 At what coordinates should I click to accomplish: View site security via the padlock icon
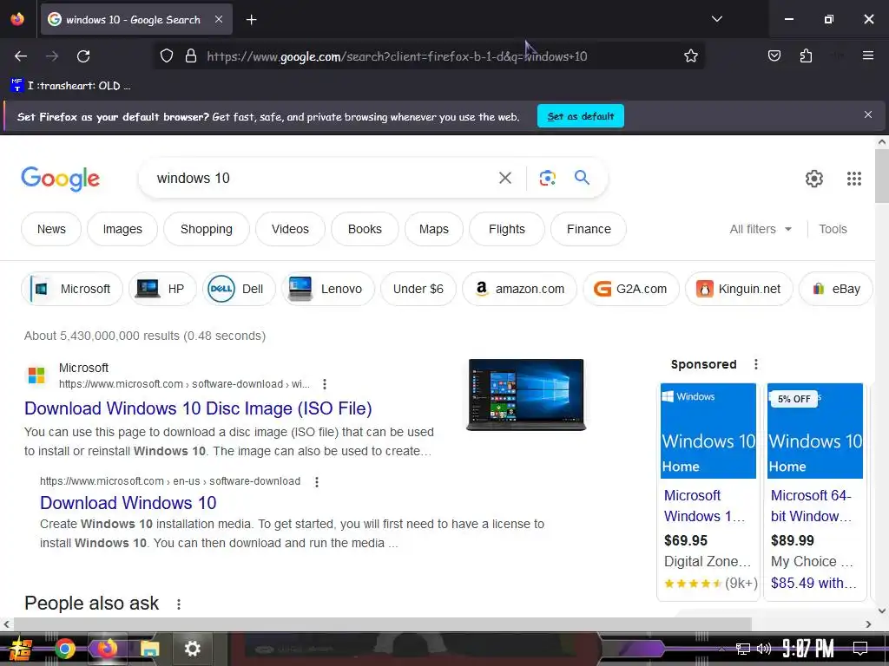[x=191, y=56]
